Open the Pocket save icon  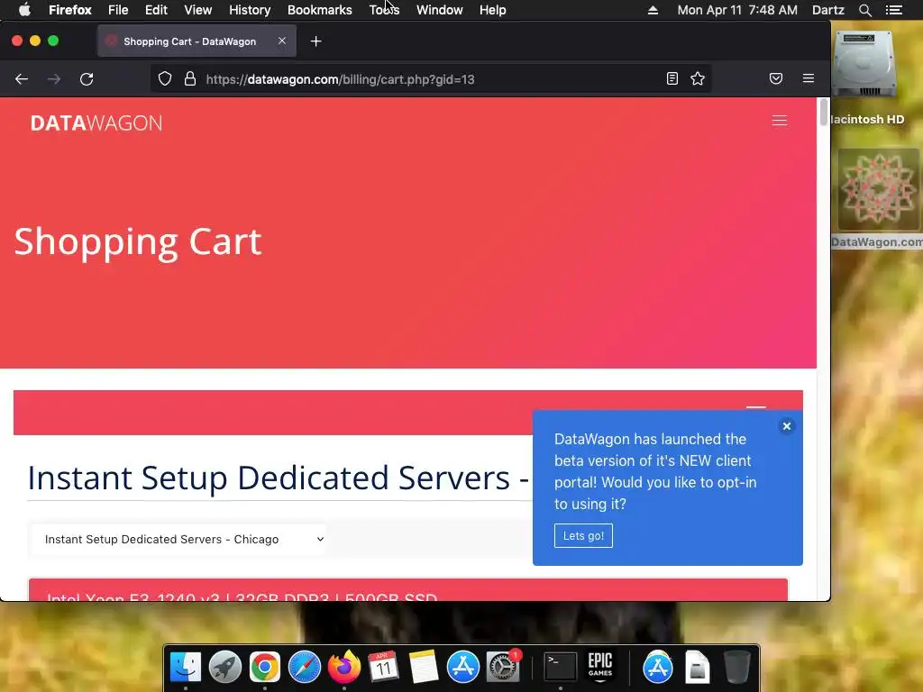click(776, 79)
